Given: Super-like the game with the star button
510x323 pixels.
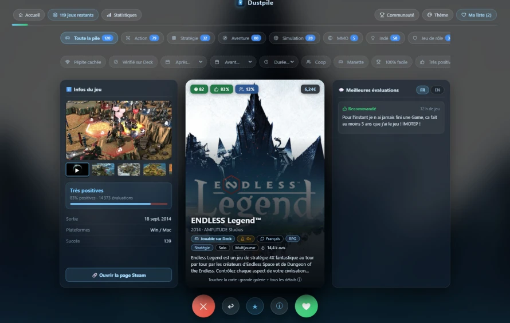Looking at the screenshot, I should pyautogui.click(x=255, y=306).
